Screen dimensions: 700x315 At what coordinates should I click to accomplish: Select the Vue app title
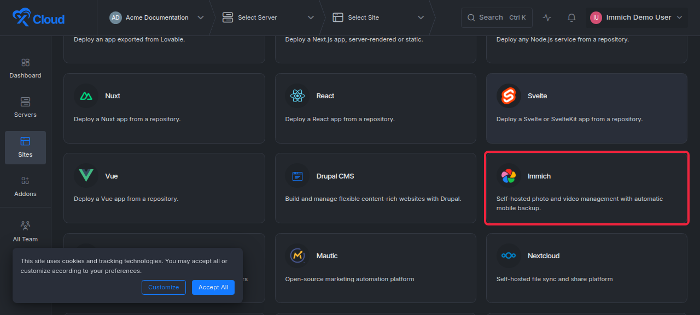pyautogui.click(x=112, y=176)
